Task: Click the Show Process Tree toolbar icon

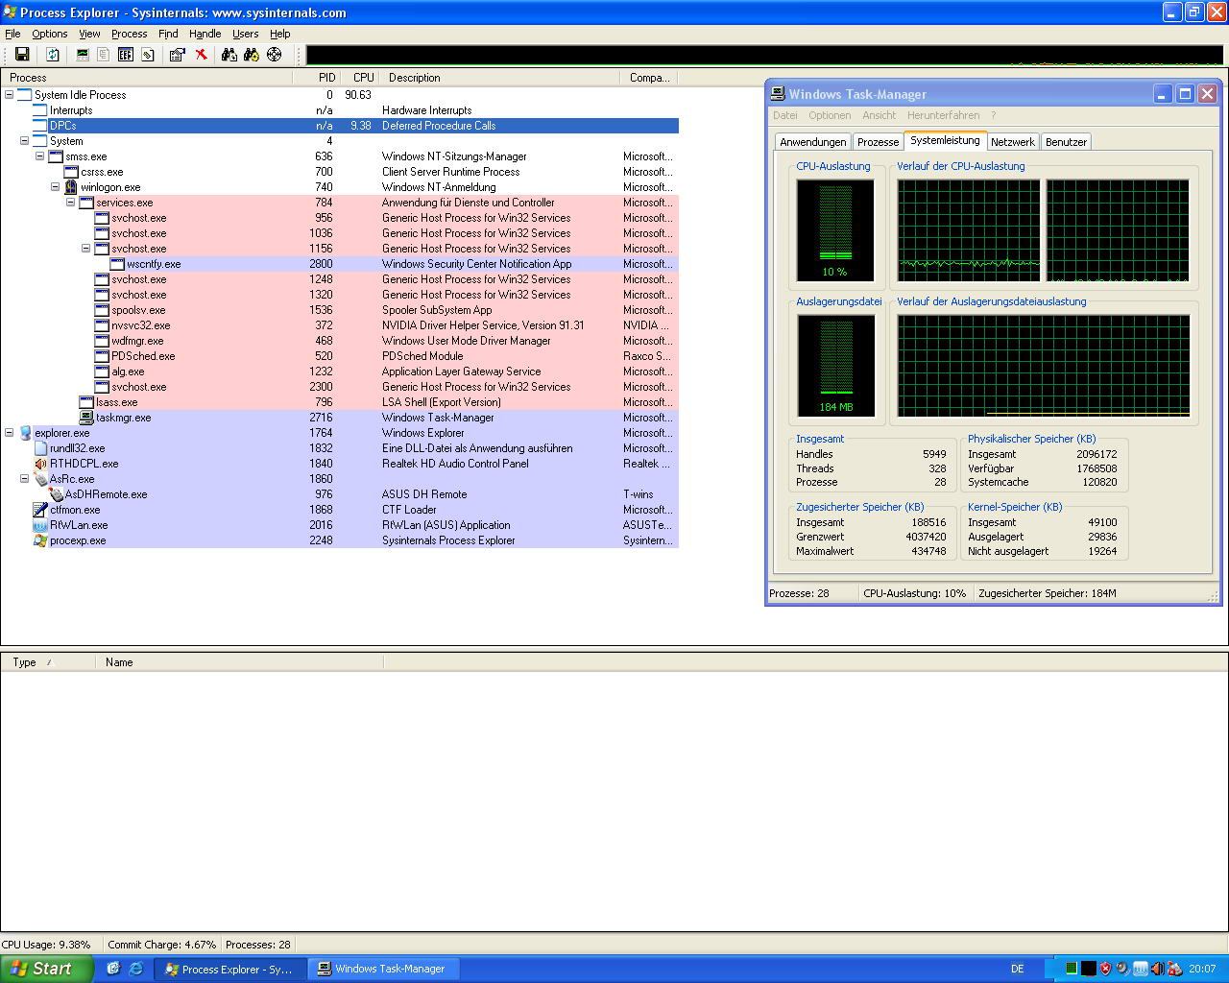Action: point(104,55)
